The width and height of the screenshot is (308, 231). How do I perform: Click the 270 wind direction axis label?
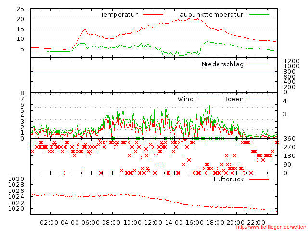290,147
